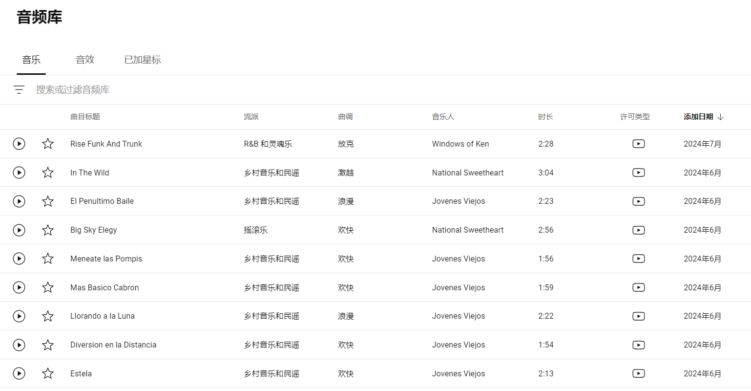
Task: Click the 音频库 page heading
Action: (40, 17)
